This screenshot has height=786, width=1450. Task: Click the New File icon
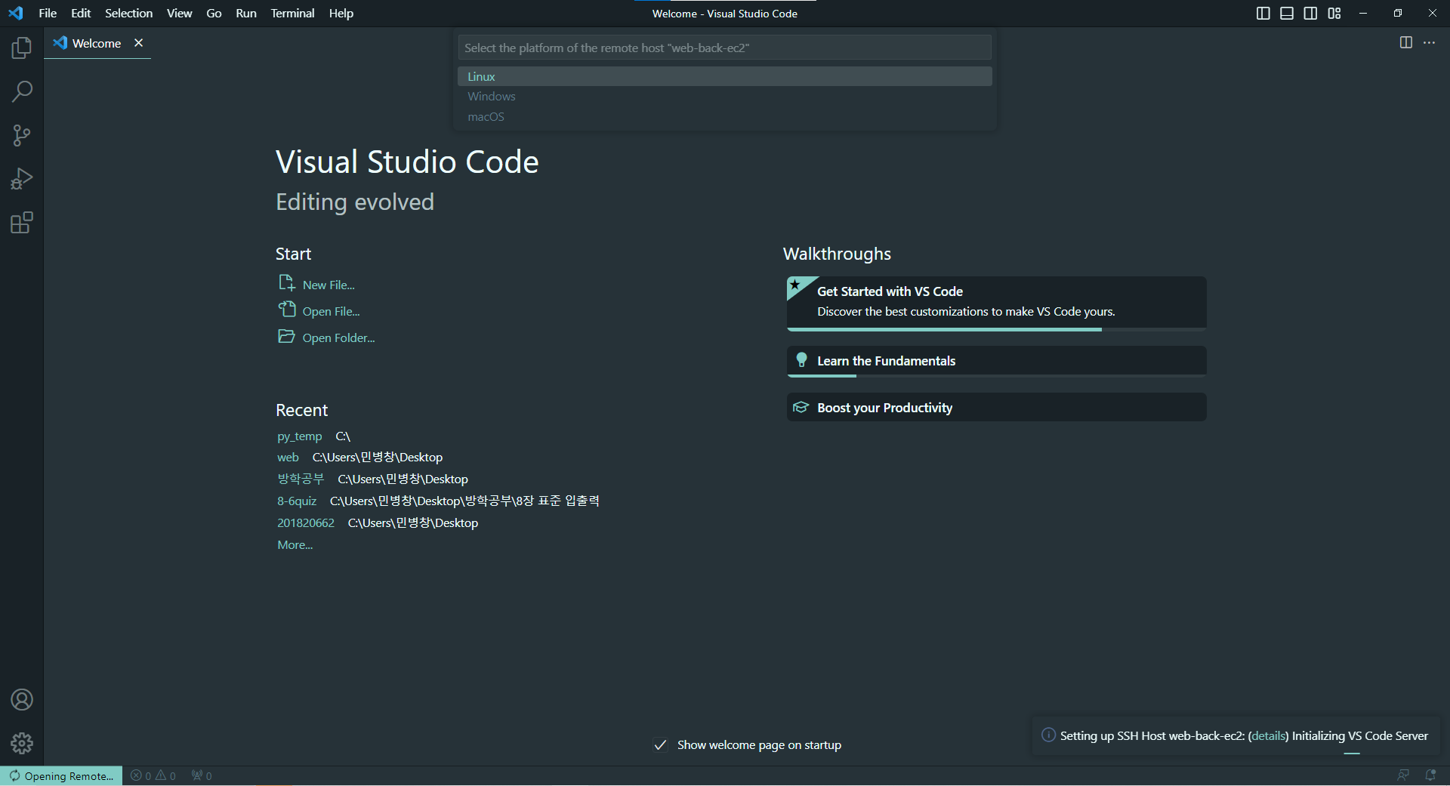tap(286, 283)
